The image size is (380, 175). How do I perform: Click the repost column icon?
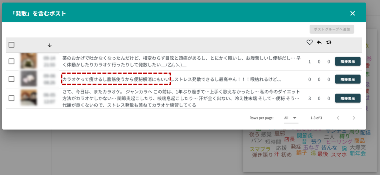pos(328,43)
